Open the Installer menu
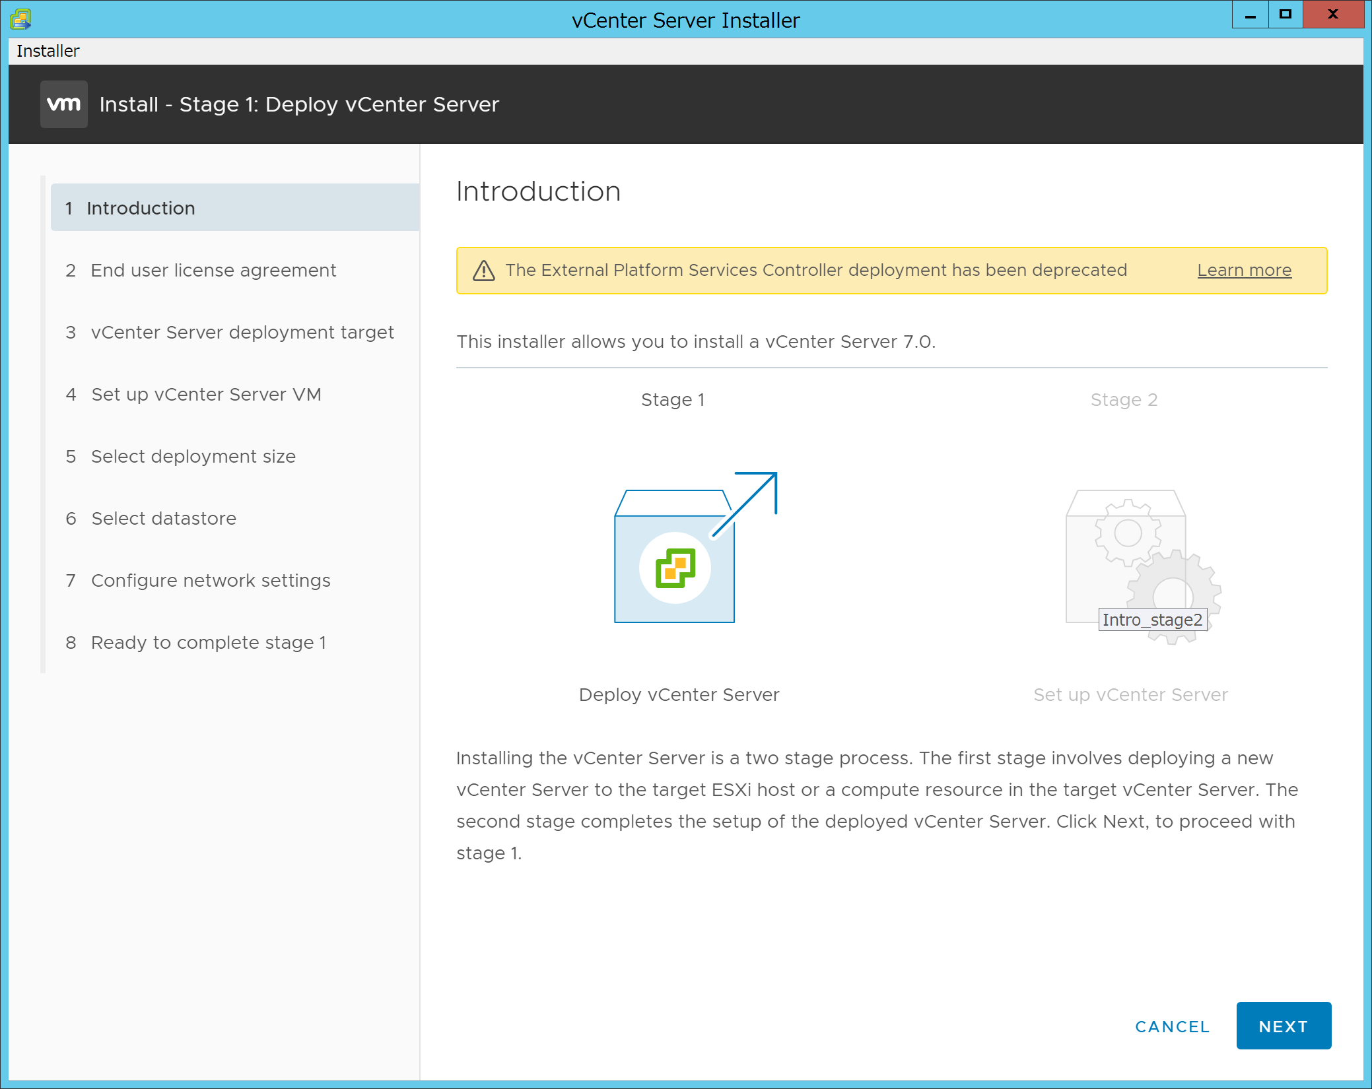 click(48, 51)
